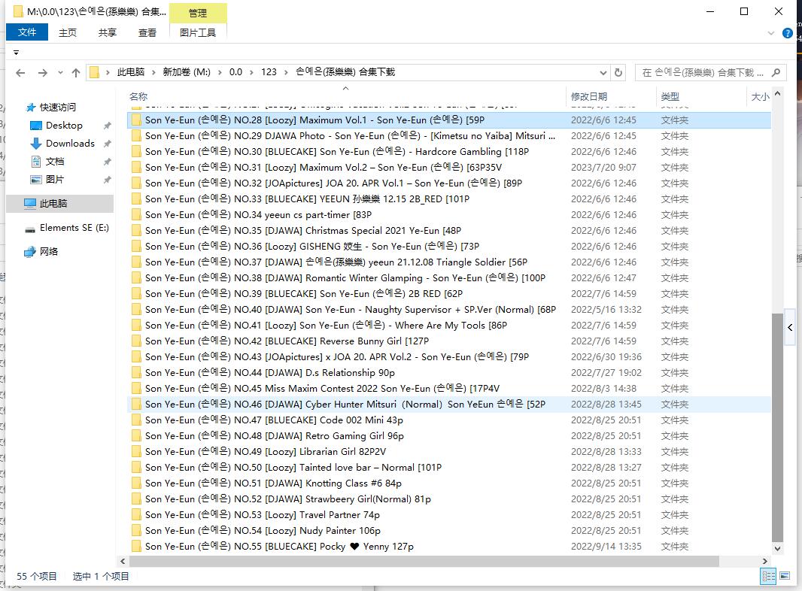The height and width of the screenshot is (591, 802).
Task: Click the horizontal scrollbar left arrow
Action: [x=122, y=561]
